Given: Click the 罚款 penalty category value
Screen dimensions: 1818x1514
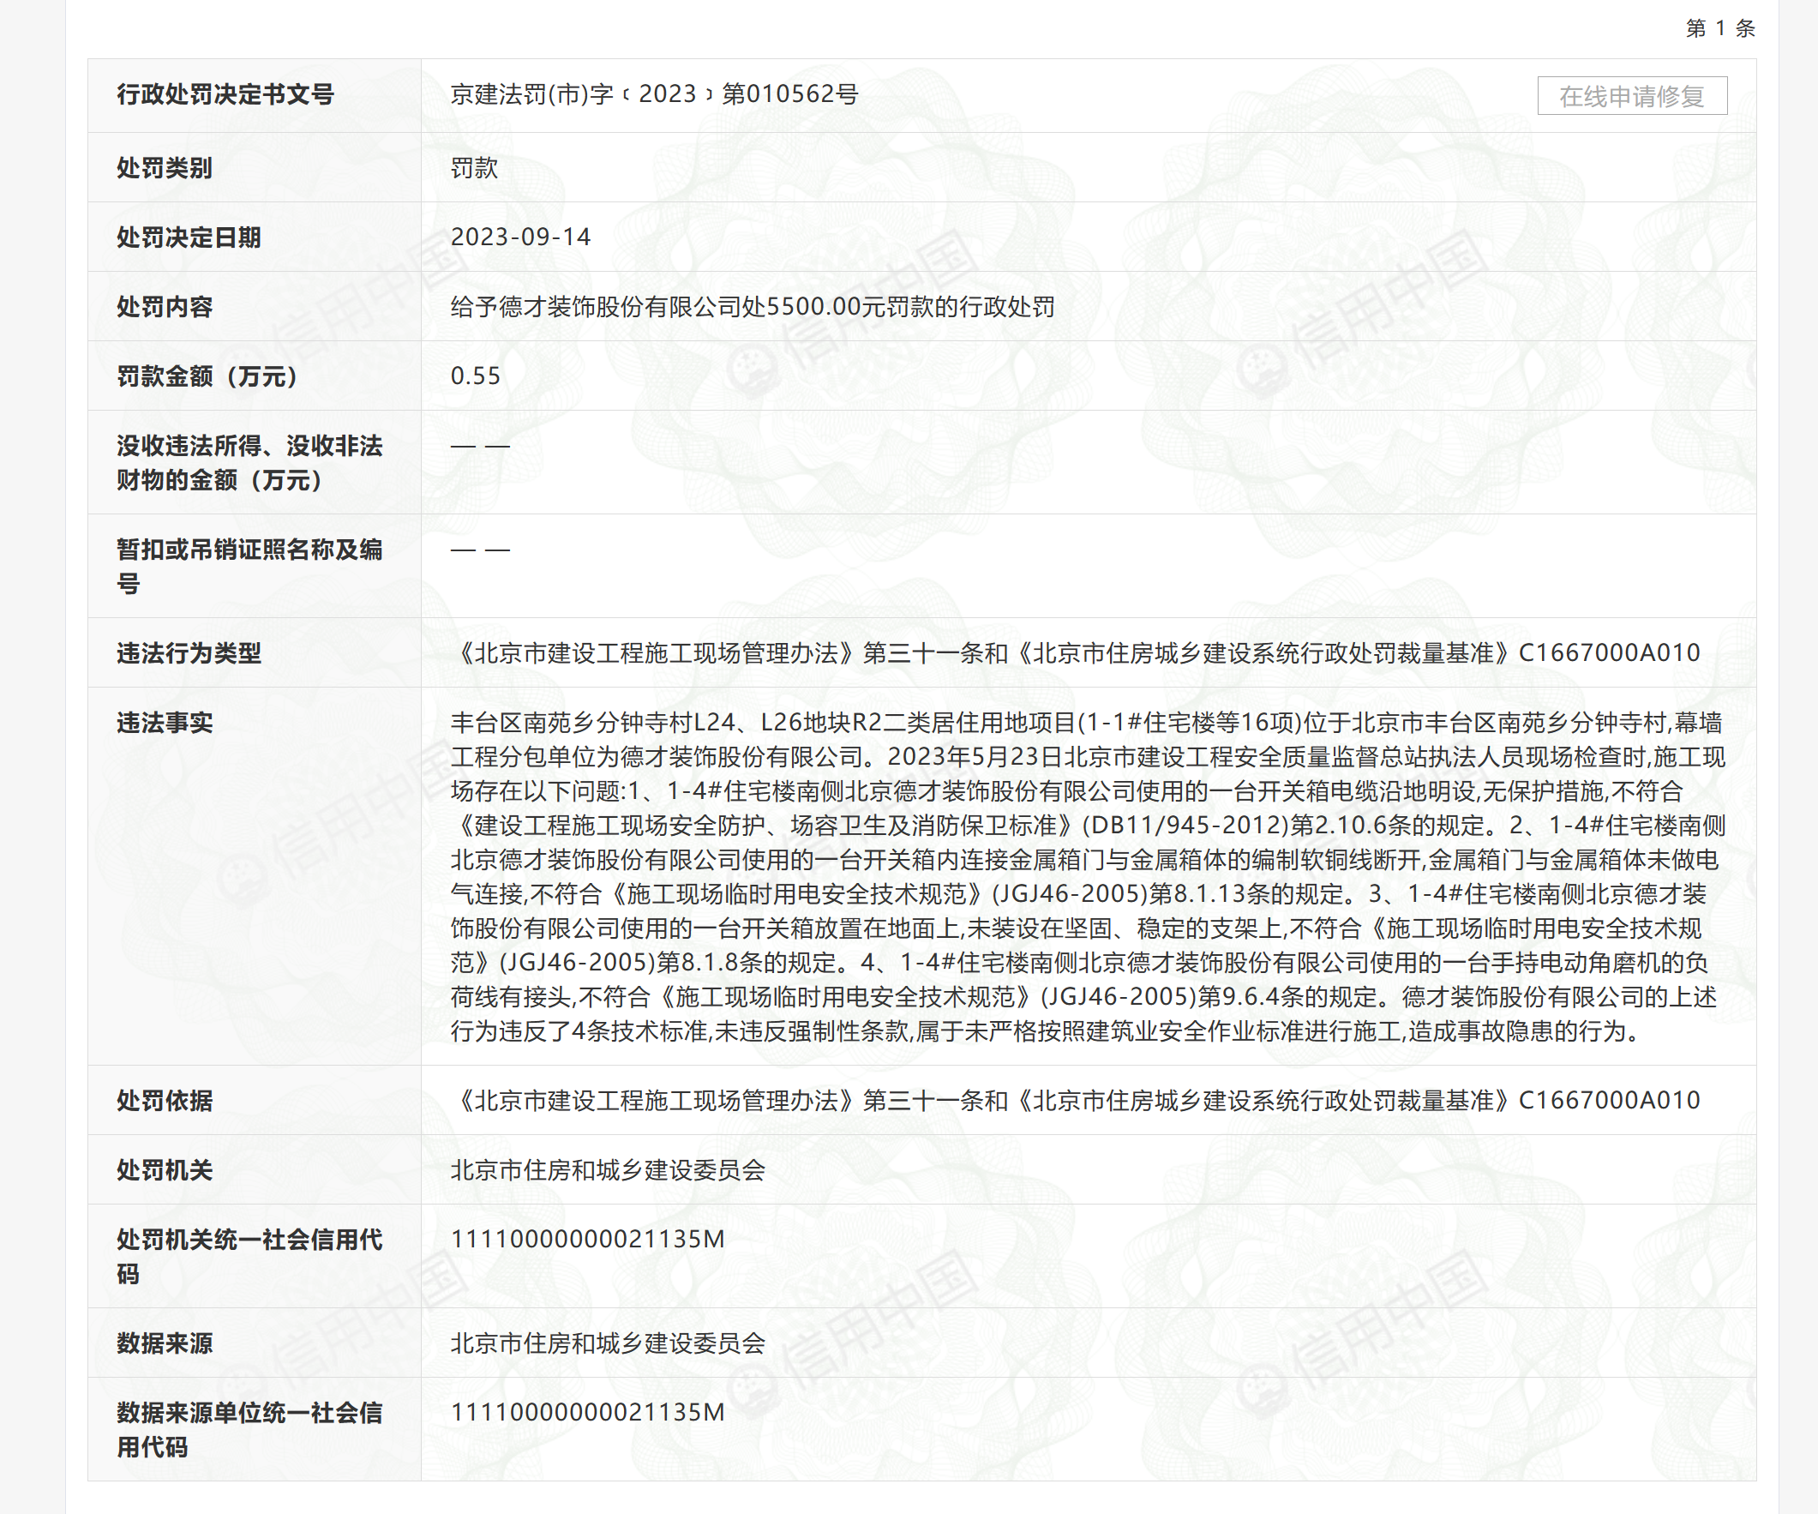Looking at the screenshot, I should pyautogui.click(x=473, y=168).
